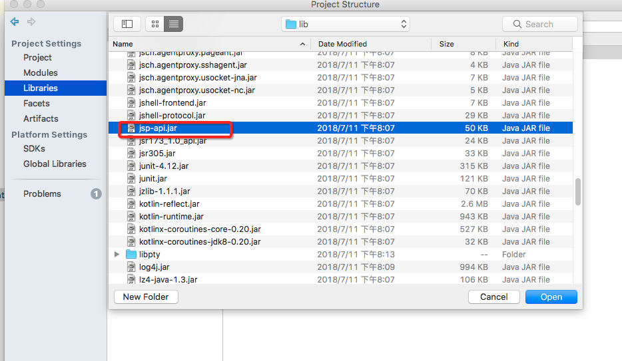The image size is (622, 361).
Task: Sort by Size column header
Action: click(x=464, y=44)
